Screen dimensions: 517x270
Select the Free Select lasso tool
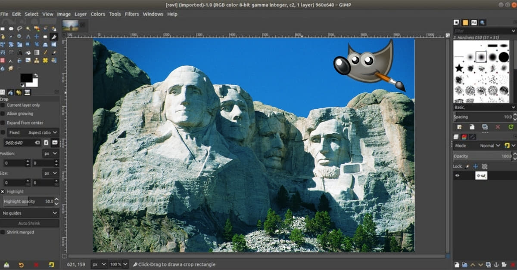pos(19,29)
